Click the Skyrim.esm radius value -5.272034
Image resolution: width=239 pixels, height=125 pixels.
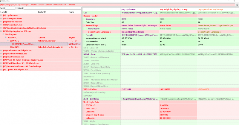coord(126,89)
